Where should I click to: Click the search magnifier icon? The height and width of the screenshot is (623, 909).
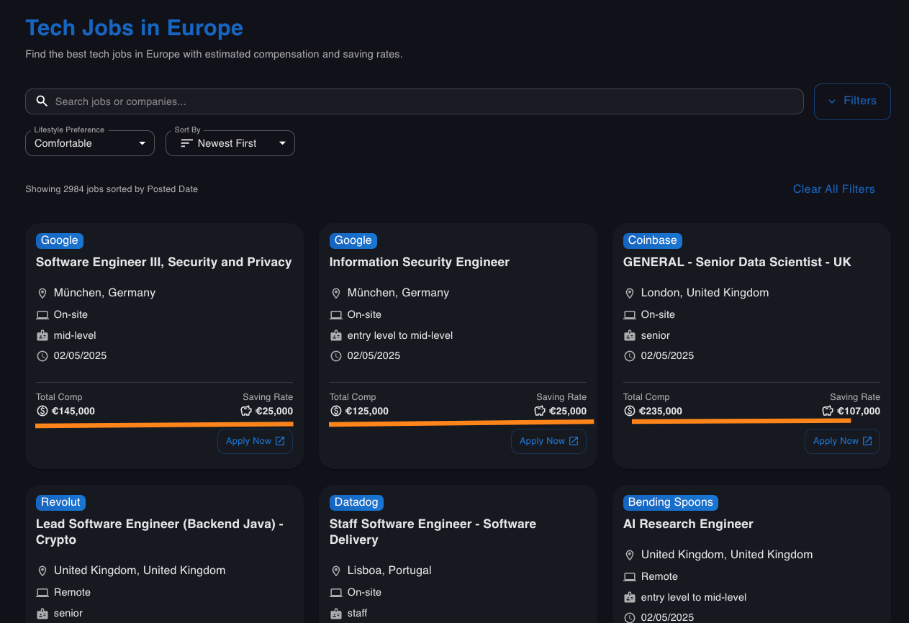click(x=42, y=101)
